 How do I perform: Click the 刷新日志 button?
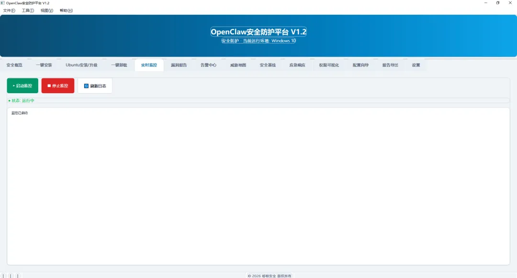click(95, 86)
